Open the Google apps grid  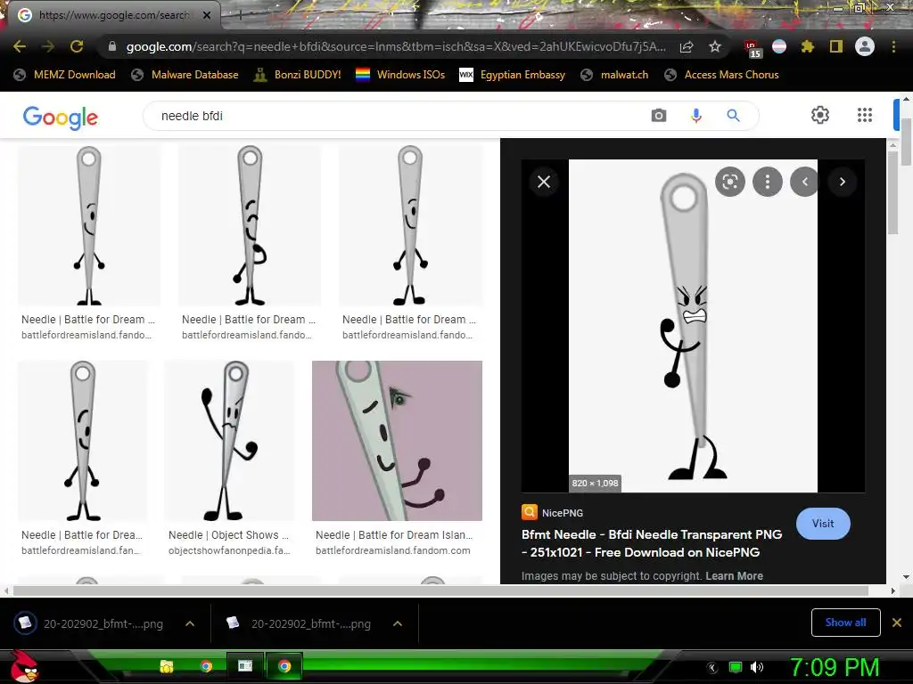pos(865,115)
